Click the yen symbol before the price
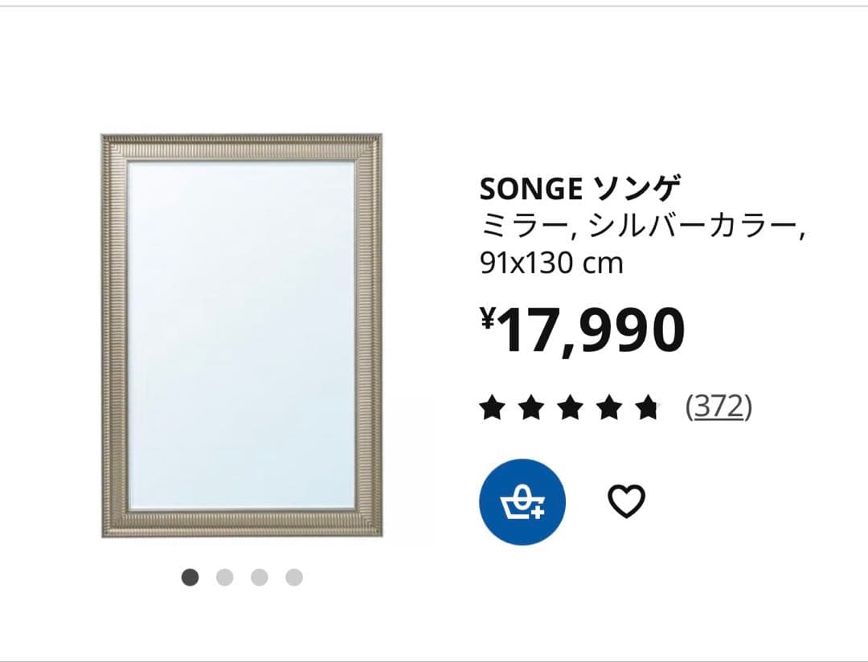The width and height of the screenshot is (868, 662). point(488,319)
